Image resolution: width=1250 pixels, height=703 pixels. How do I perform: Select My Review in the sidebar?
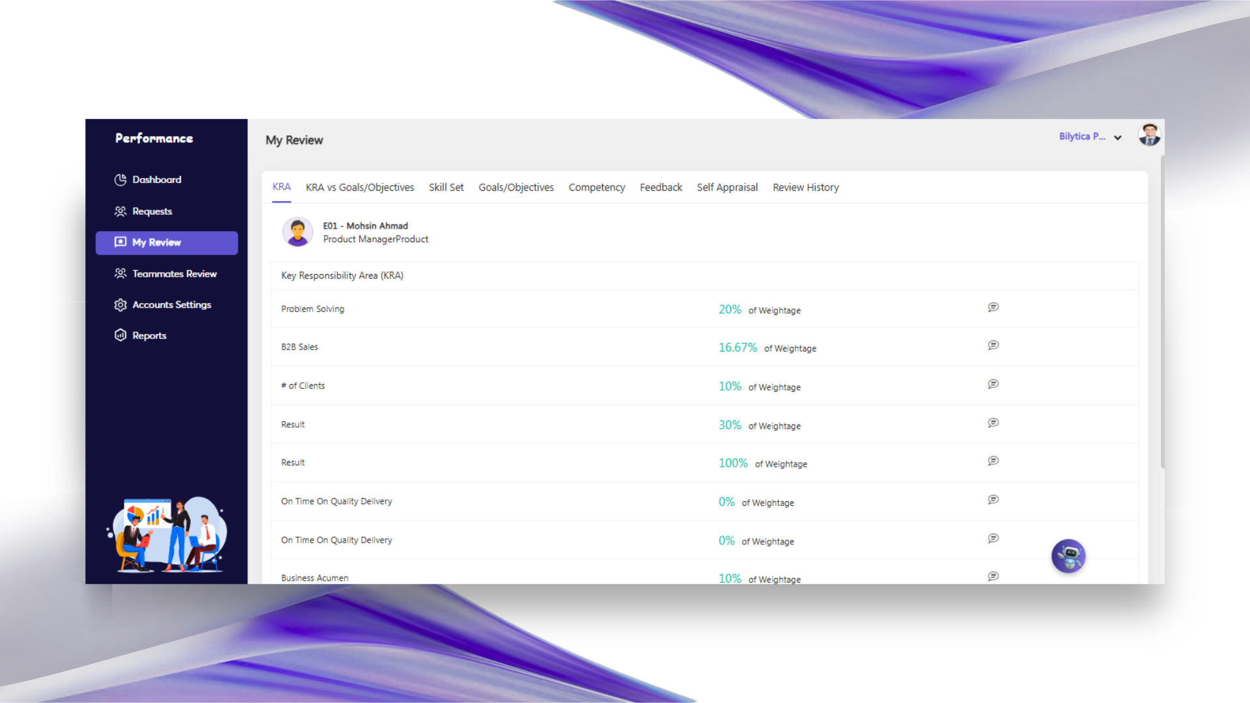pyautogui.click(x=167, y=243)
